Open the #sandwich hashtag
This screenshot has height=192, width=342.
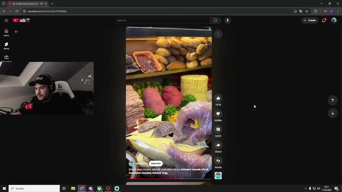tap(135, 173)
